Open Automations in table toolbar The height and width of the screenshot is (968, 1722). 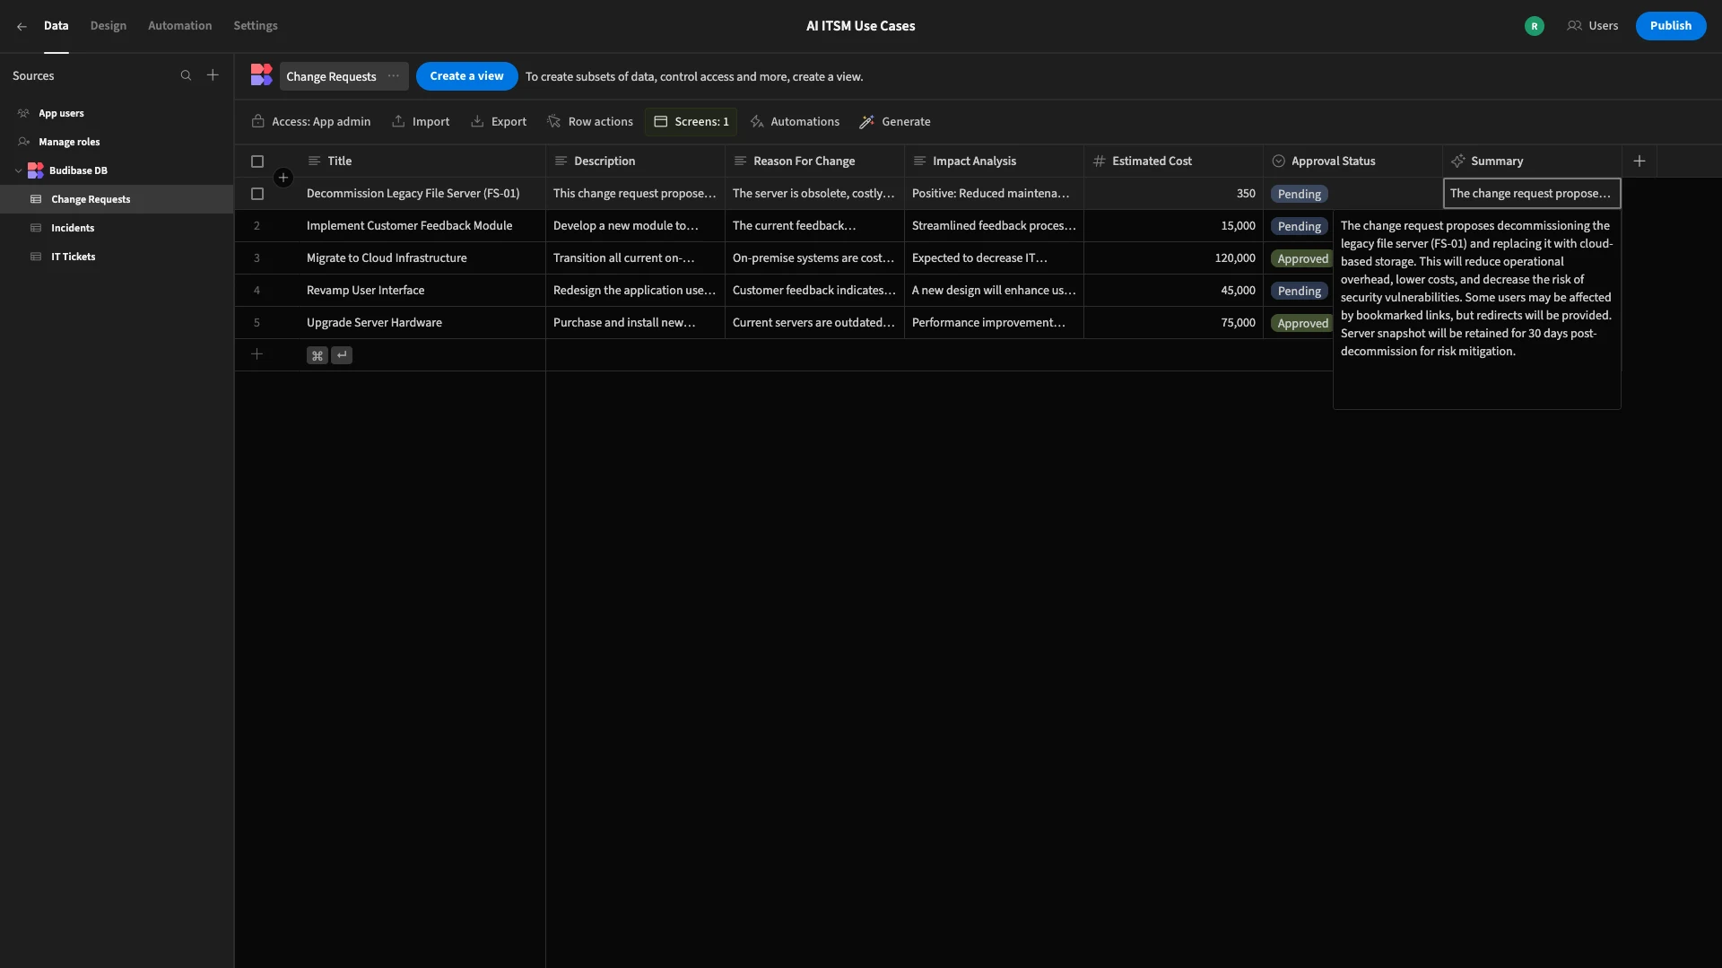click(795, 121)
